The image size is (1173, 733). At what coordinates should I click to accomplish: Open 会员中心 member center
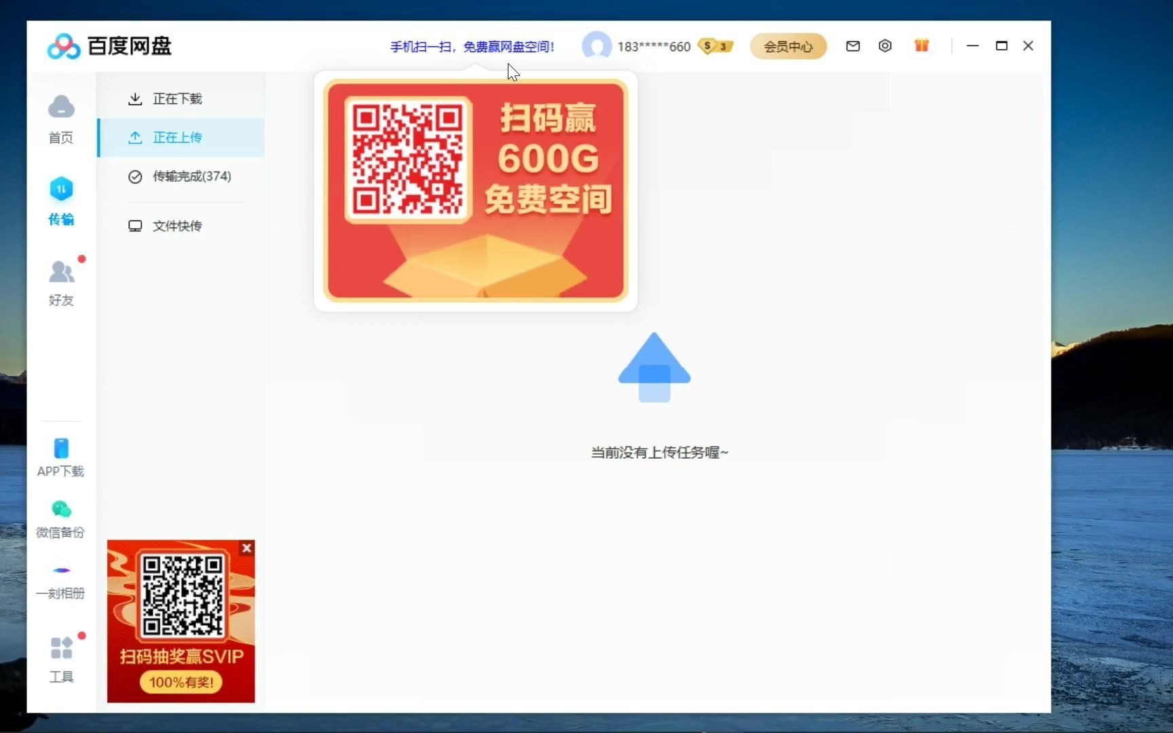tap(788, 46)
